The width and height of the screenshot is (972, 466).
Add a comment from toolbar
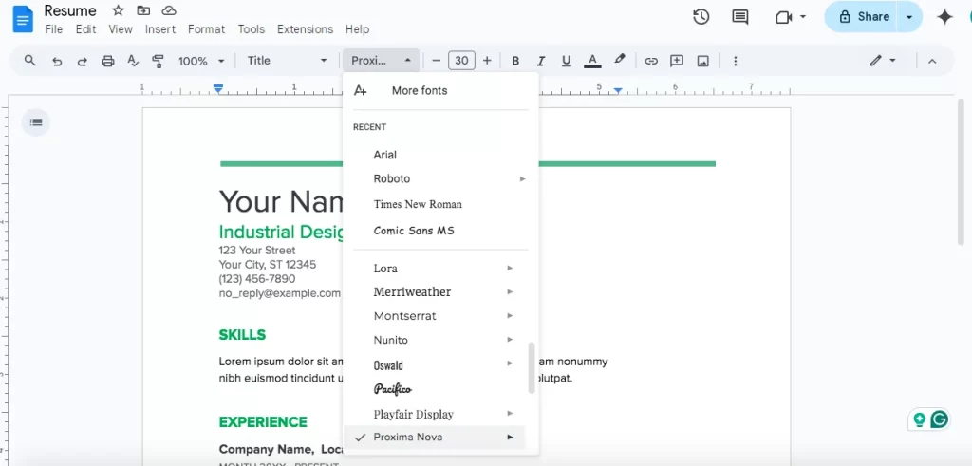coord(677,61)
